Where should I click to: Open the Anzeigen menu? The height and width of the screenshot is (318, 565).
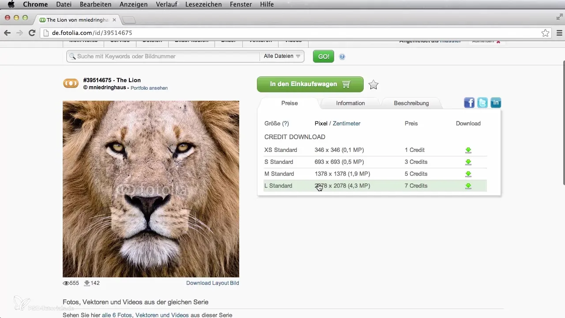134,4
